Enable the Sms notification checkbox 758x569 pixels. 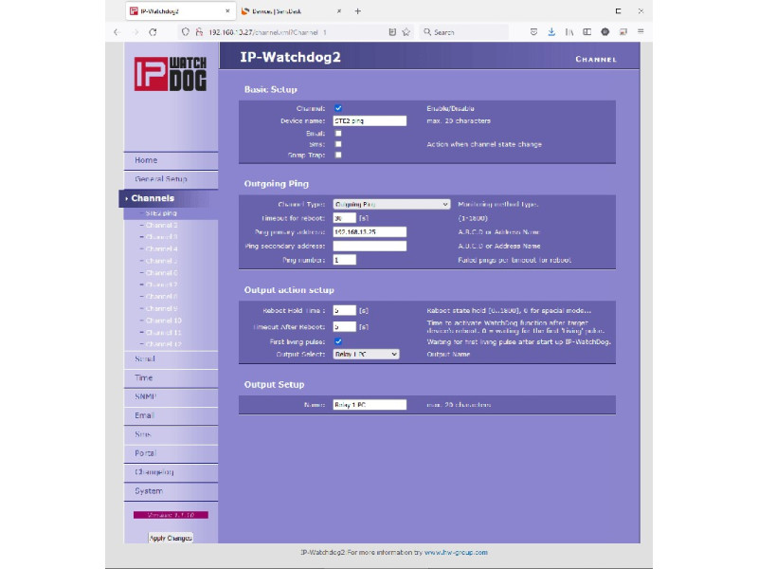click(x=338, y=144)
